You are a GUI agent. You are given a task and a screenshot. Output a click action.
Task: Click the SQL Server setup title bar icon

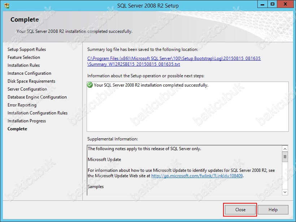coord(7,5)
